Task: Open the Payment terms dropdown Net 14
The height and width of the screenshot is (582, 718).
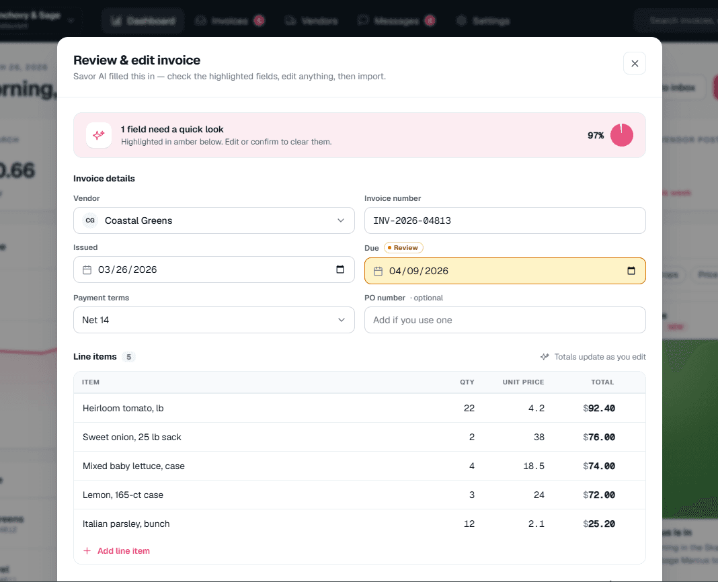Action: coord(214,320)
